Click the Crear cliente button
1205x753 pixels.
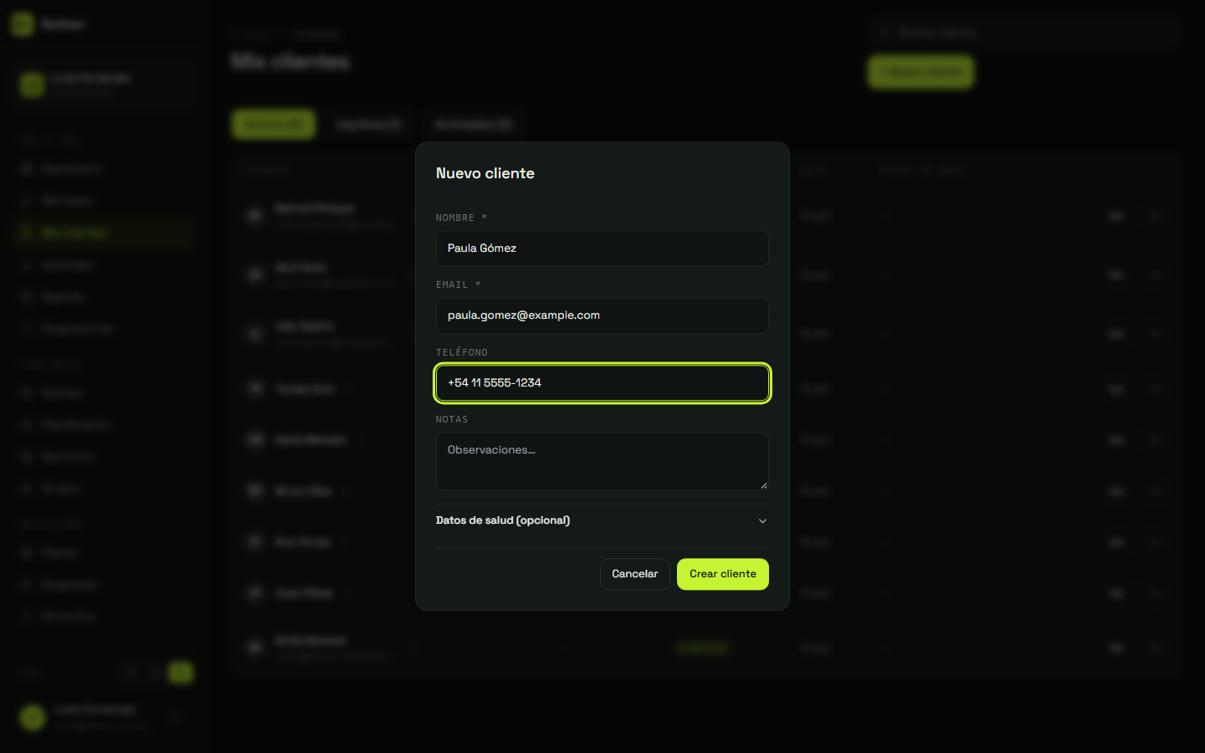click(x=723, y=574)
